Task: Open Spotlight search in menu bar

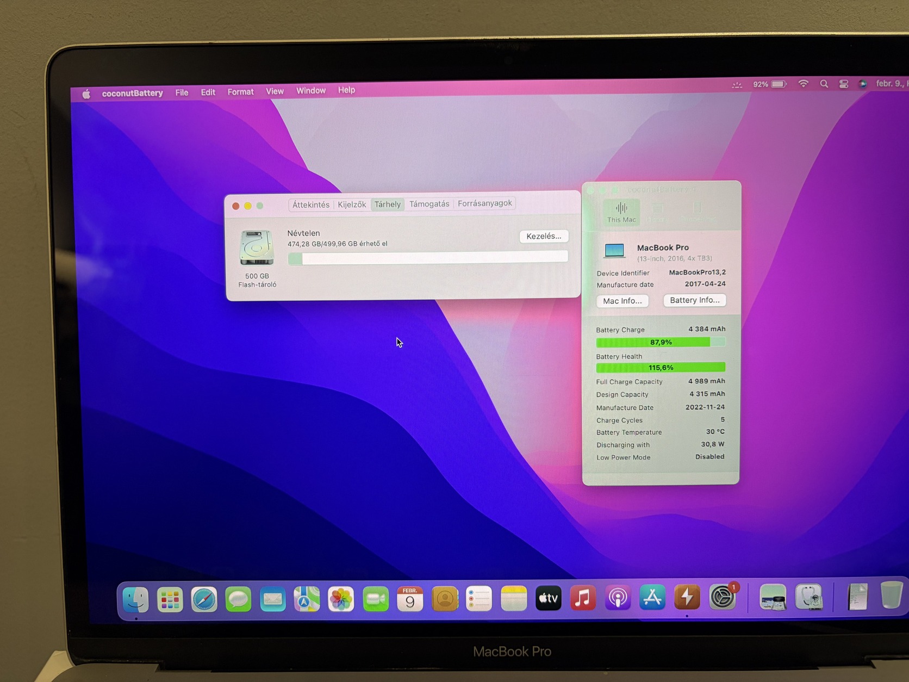Action: (824, 84)
